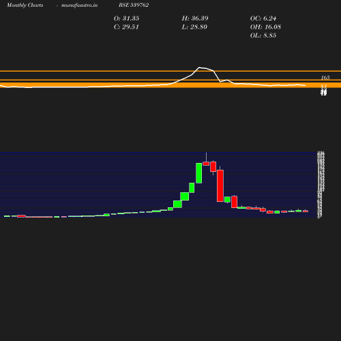Click the 'munafasutra.in' label

[79, 5]
